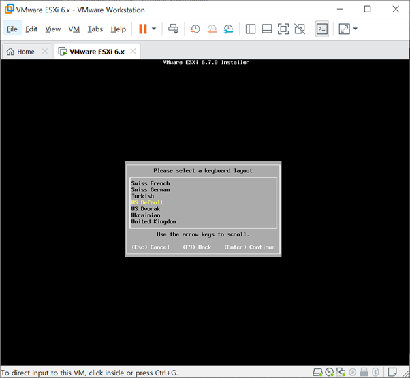Click (Enter) Continue in installer dialog
The width and height of the screenshot is (410, 378).
(249, 247)
